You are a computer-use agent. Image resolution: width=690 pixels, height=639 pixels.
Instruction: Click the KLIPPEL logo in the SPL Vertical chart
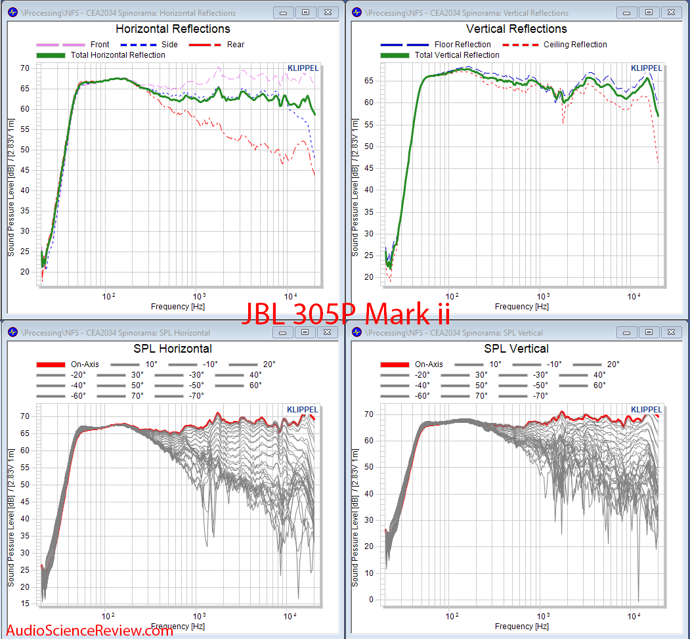[647, 410]
